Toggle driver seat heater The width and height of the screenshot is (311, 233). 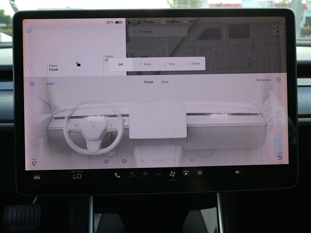34,163
